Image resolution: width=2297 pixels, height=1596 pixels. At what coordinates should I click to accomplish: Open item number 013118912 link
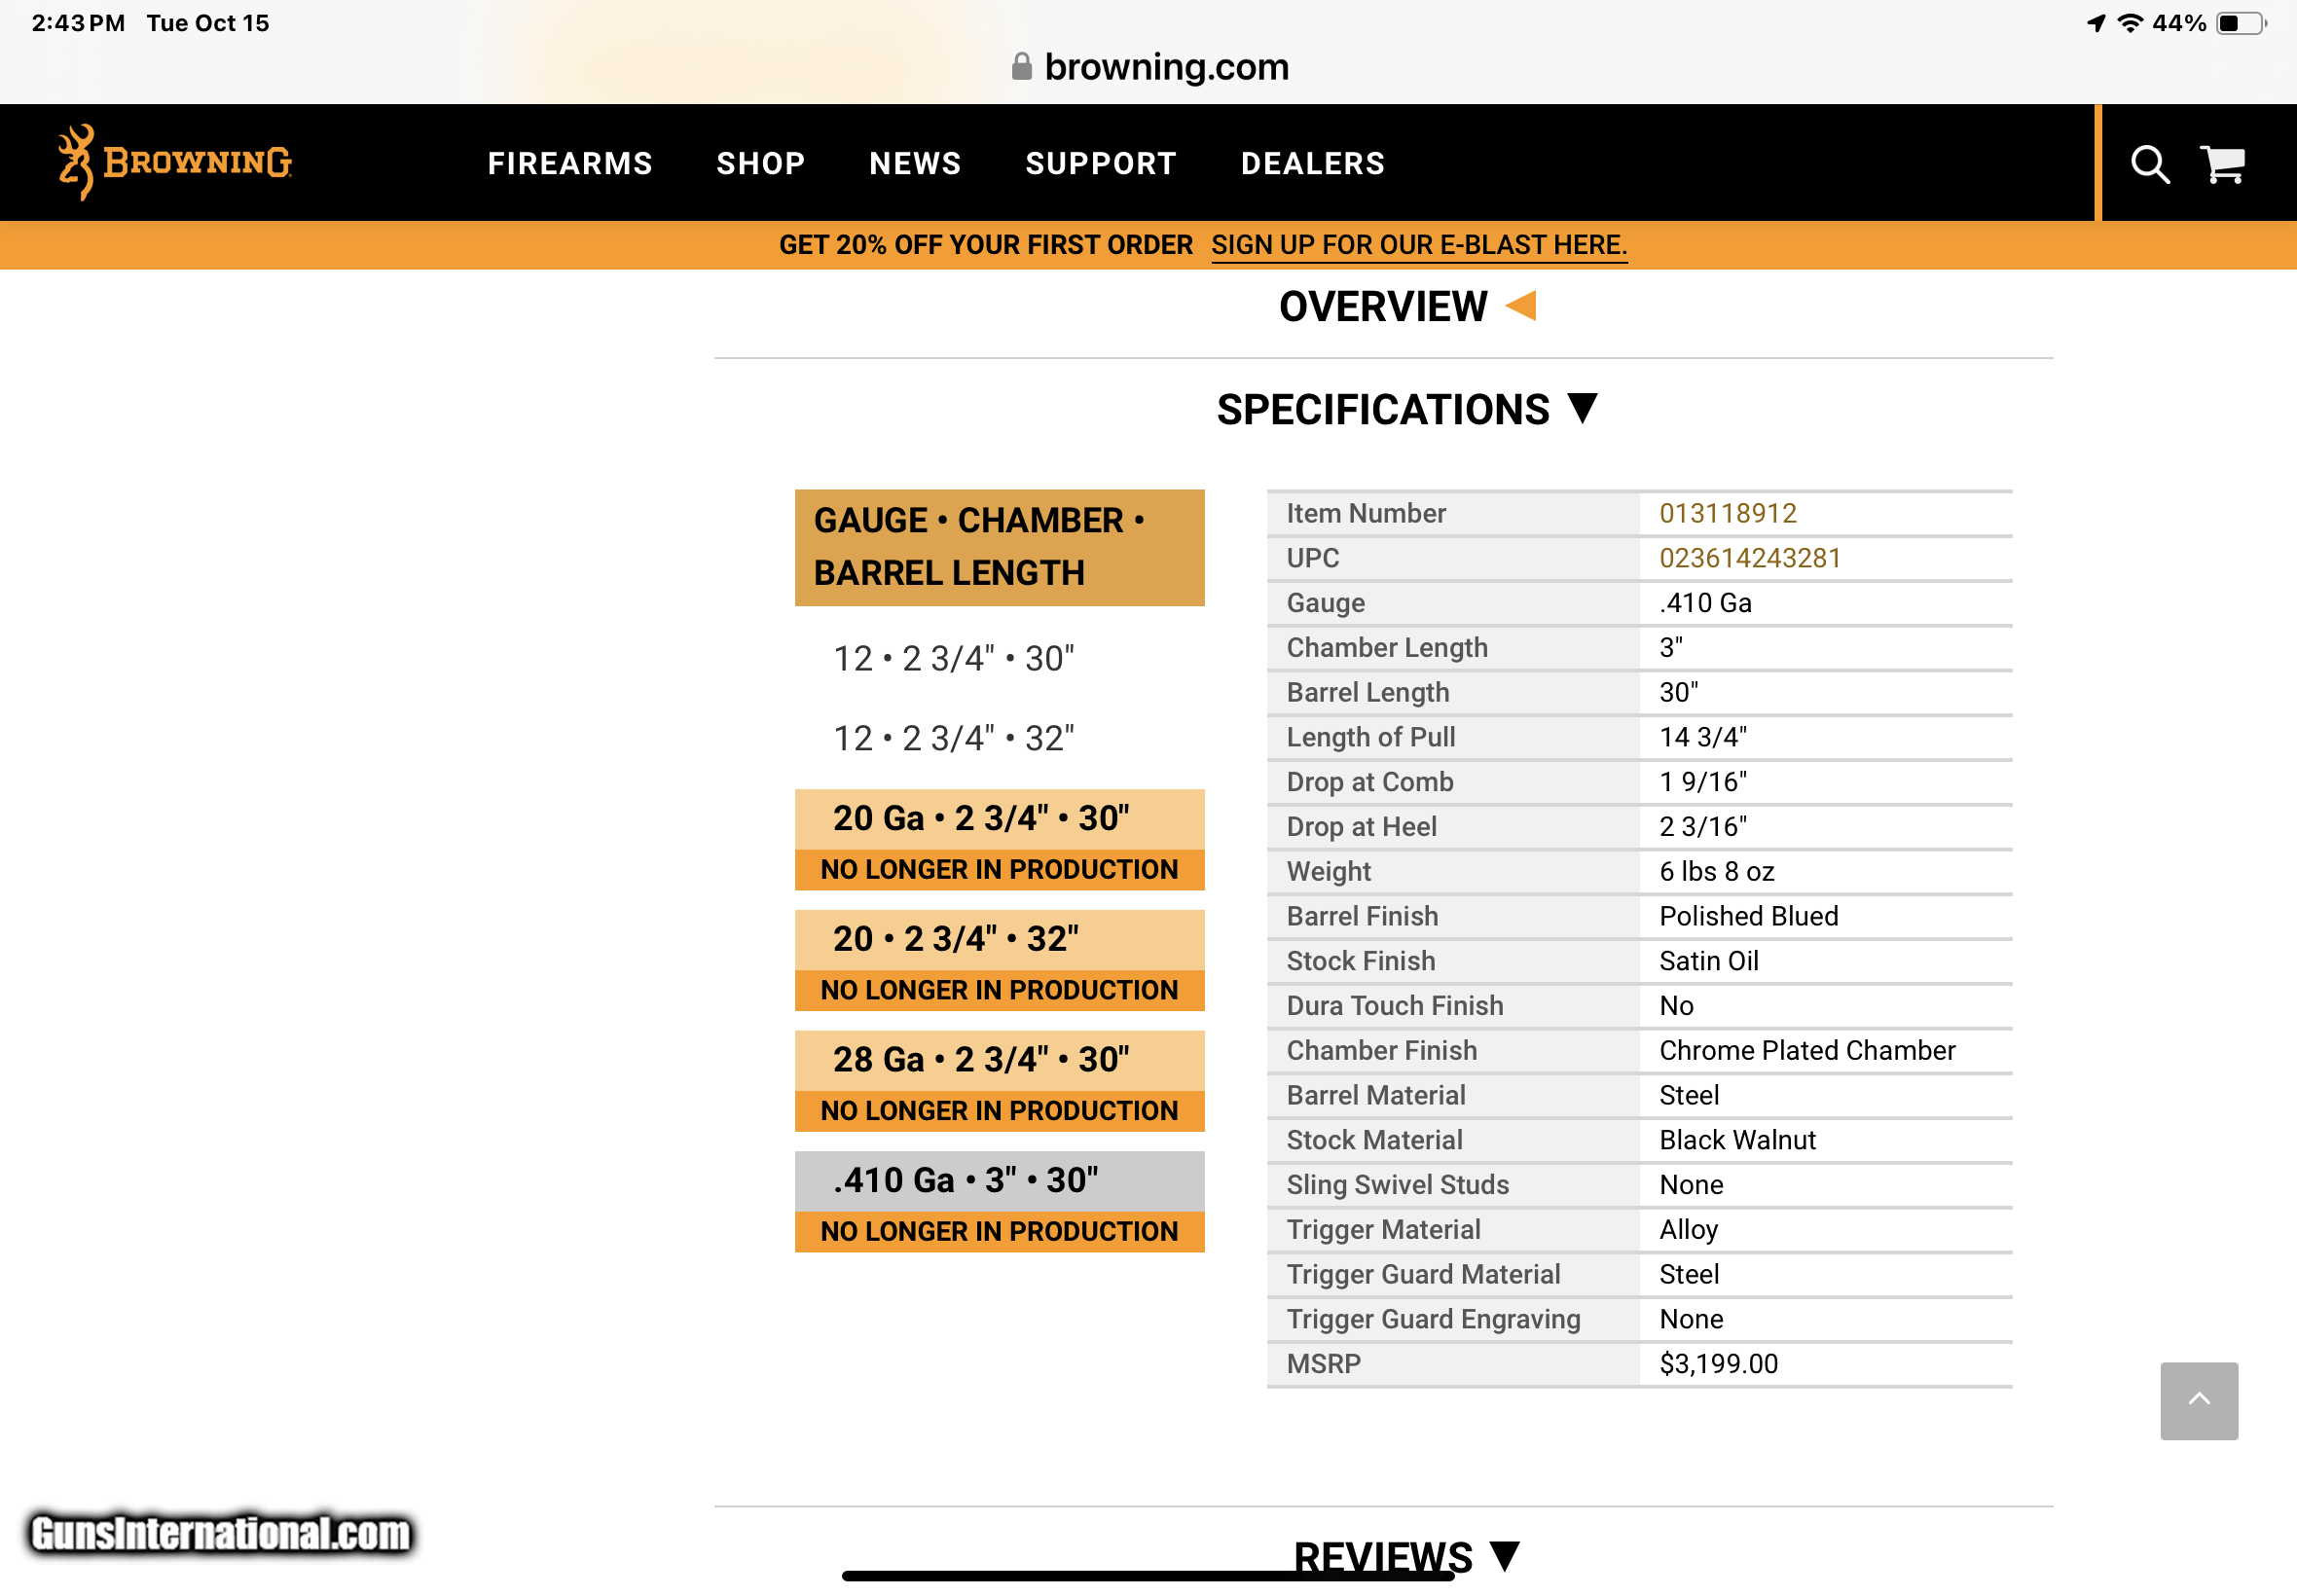1727,514
